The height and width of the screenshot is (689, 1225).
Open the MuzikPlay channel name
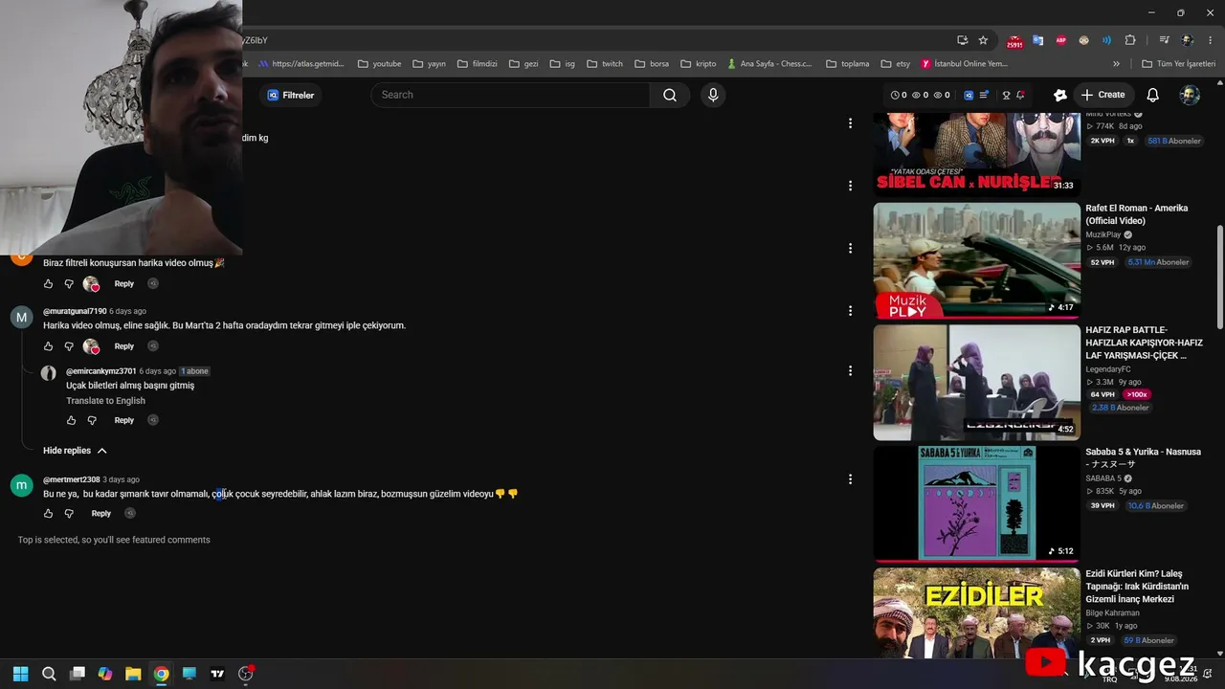[x=1103, y=234]
